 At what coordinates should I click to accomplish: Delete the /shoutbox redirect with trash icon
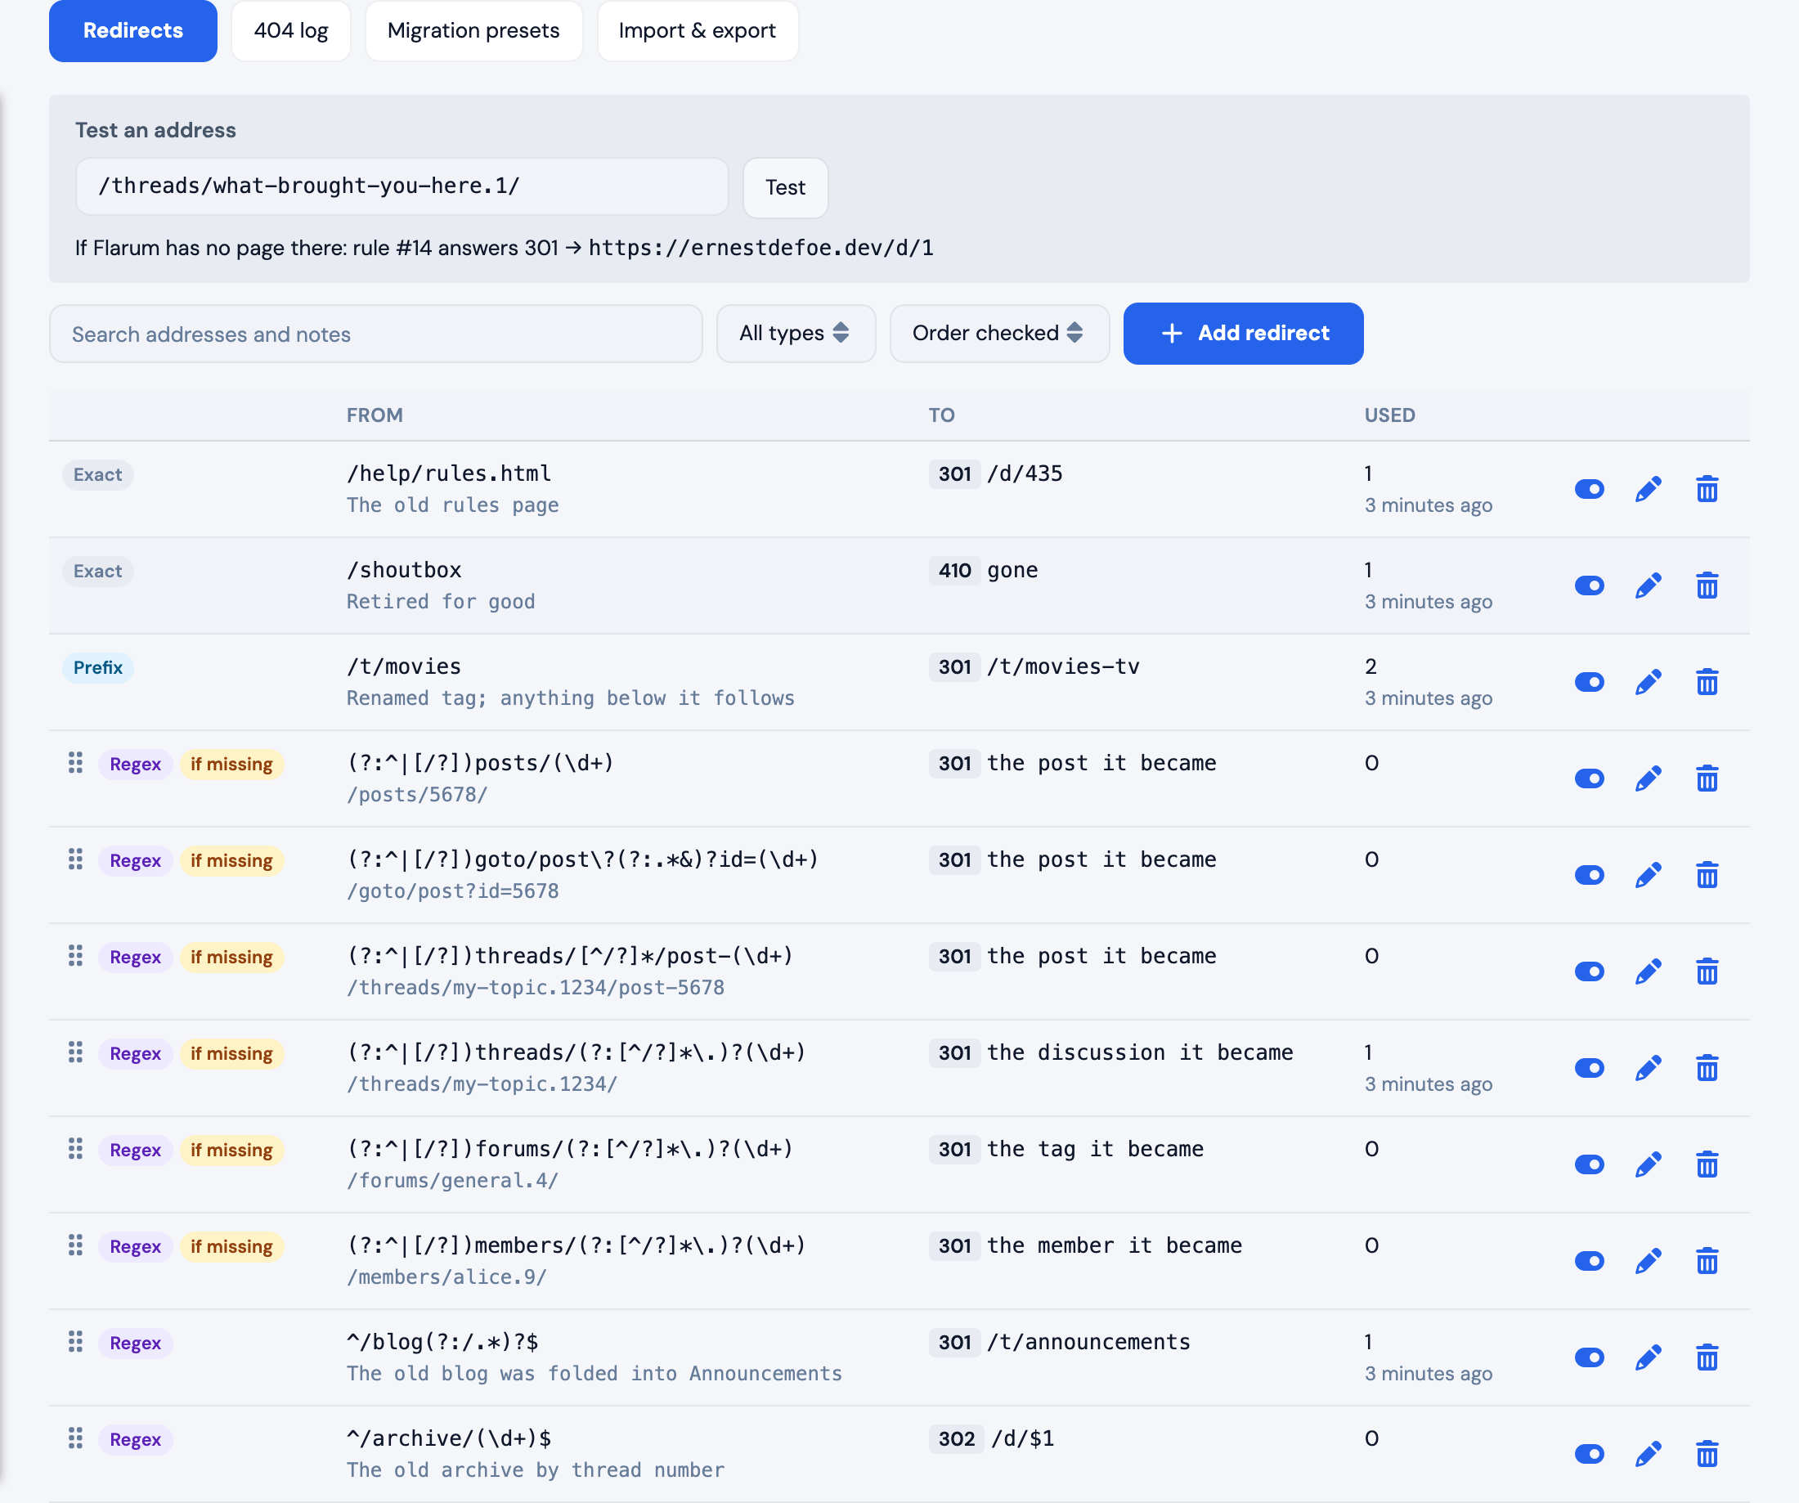tap(1707, 586)
